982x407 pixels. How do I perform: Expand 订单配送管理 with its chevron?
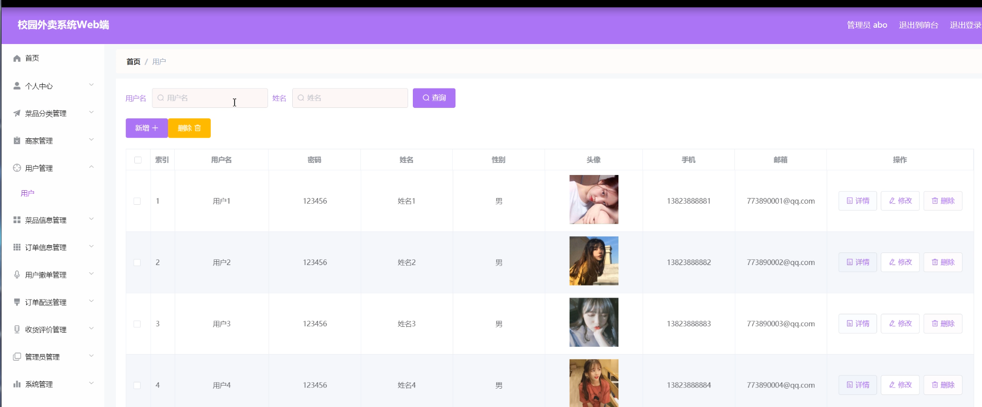(91, 301)
